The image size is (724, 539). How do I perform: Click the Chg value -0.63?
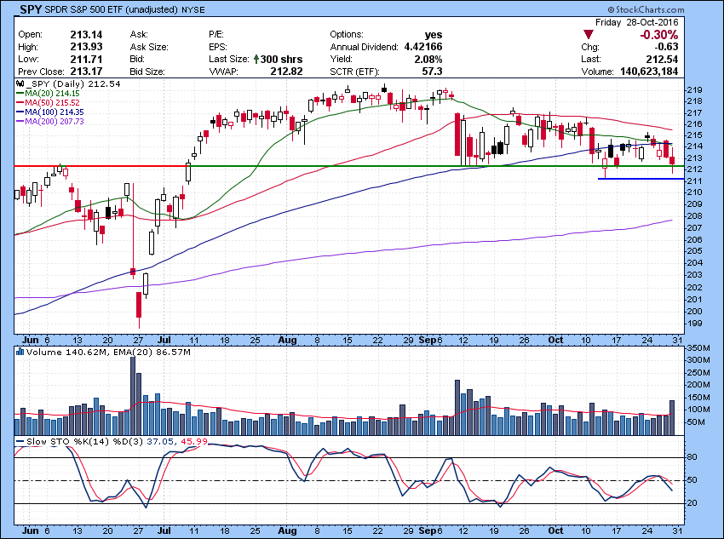[x=666, y=47]
